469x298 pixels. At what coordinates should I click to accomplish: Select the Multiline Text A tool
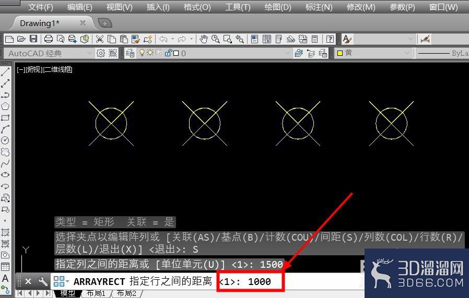tap(5, 278)
